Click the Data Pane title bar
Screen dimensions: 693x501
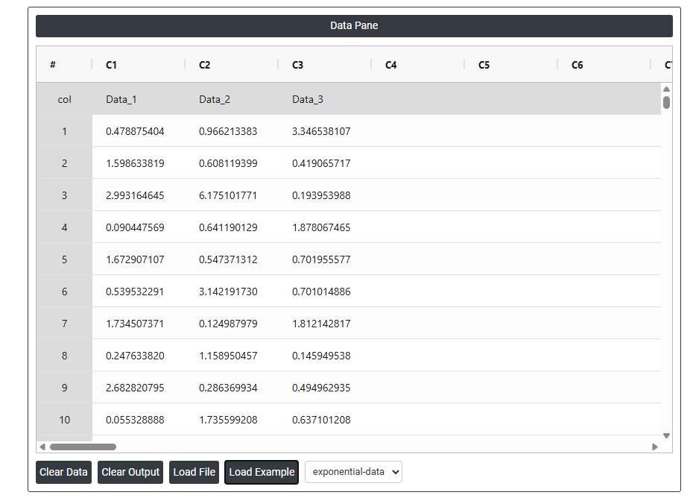pyautogui.click(x=354, y=26)
